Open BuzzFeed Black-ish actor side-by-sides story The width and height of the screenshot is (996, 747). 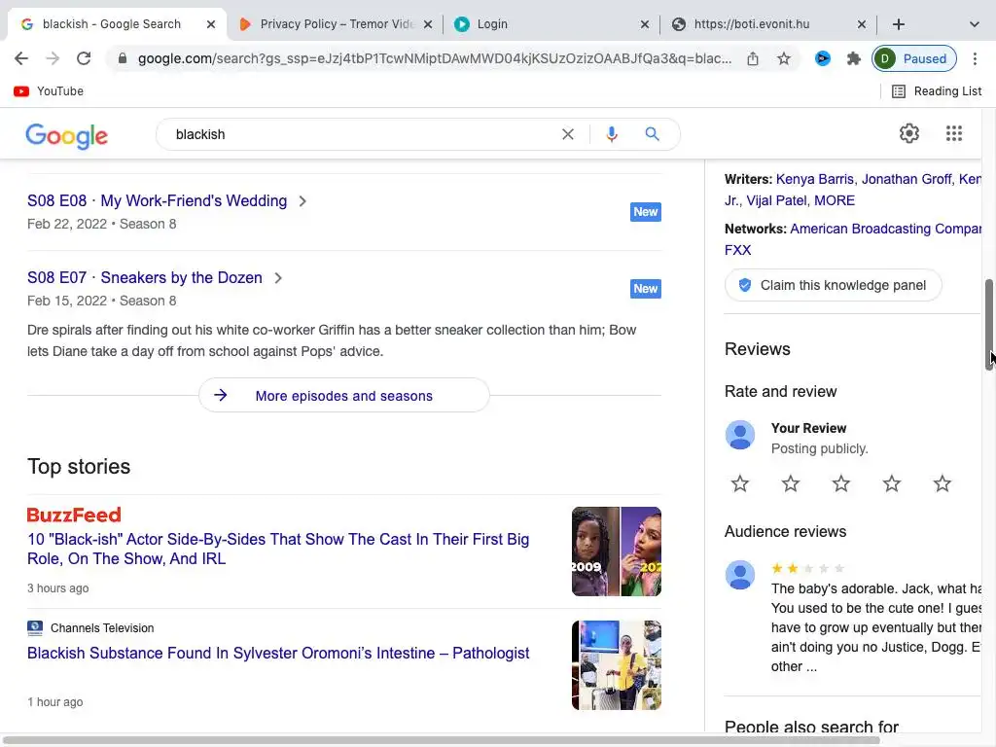coord(278,549)
